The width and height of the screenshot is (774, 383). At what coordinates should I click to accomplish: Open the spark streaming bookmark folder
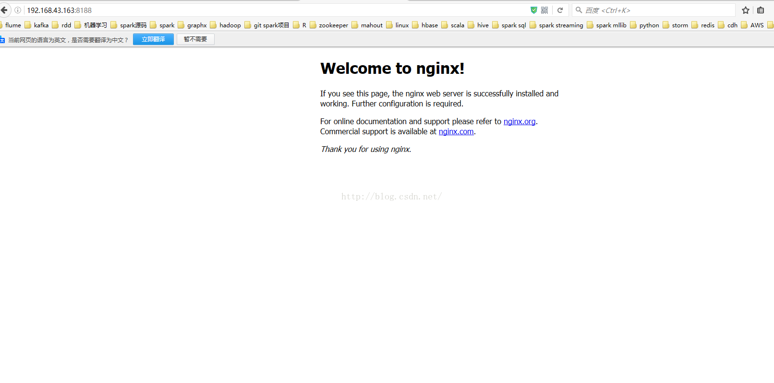(556, 25)
